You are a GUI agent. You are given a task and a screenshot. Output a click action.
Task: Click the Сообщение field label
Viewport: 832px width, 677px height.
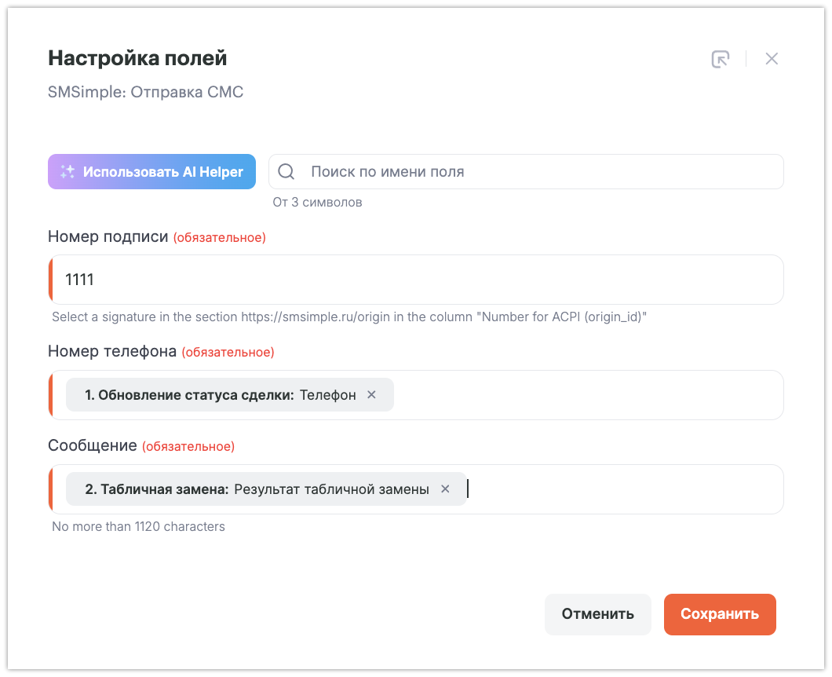(x=93, y=446)
